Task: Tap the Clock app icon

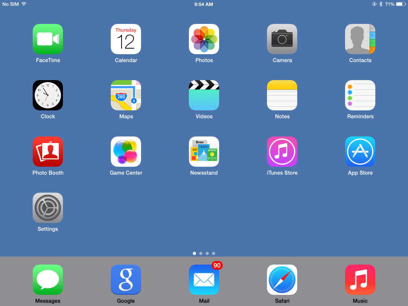Action: click(48, 95)
